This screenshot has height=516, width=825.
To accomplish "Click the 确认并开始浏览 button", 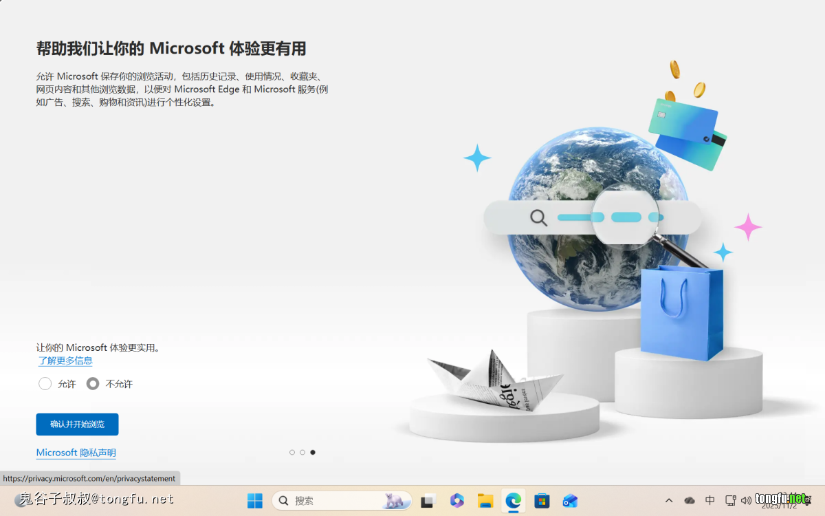I will pos(77,424).
